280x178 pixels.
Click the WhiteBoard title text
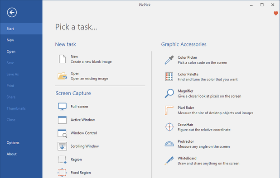pos(187,158)
